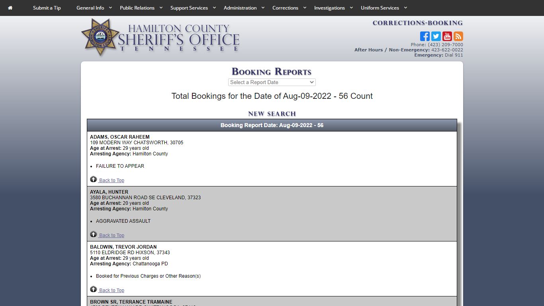This screenshot has height=306, width=544.
Task: Open the RSS feed icon
Action: coord(458,36)
